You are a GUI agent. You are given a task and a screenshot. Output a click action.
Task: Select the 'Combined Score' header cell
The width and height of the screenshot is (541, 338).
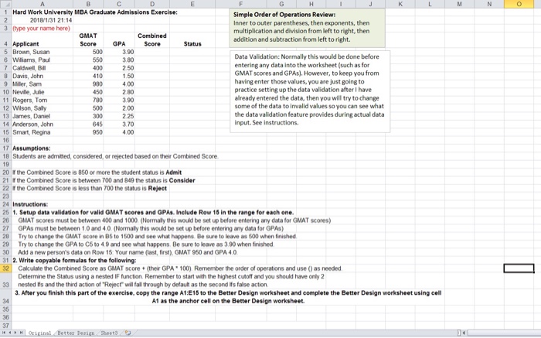152,40
